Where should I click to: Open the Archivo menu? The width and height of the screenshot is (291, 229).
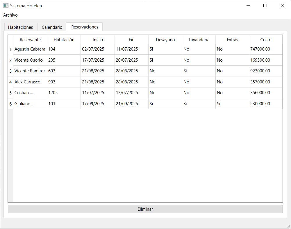click(10, 15)
